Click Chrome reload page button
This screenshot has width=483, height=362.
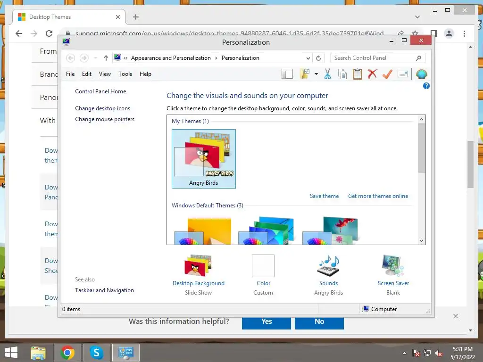point(49,33)
